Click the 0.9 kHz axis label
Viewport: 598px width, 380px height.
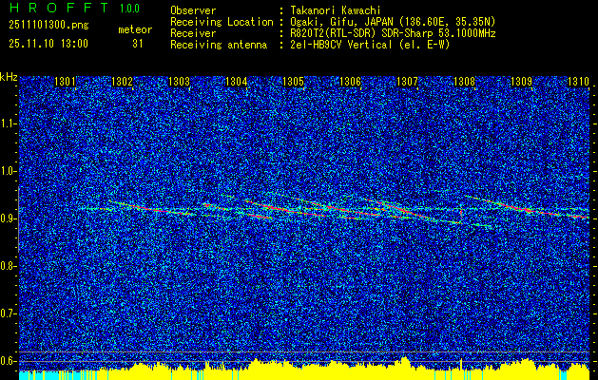tap(8, 218)
